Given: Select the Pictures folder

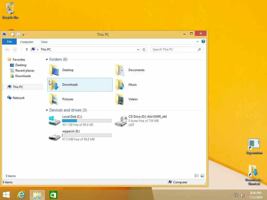Looking at the screenshot, I should [80, 99].
